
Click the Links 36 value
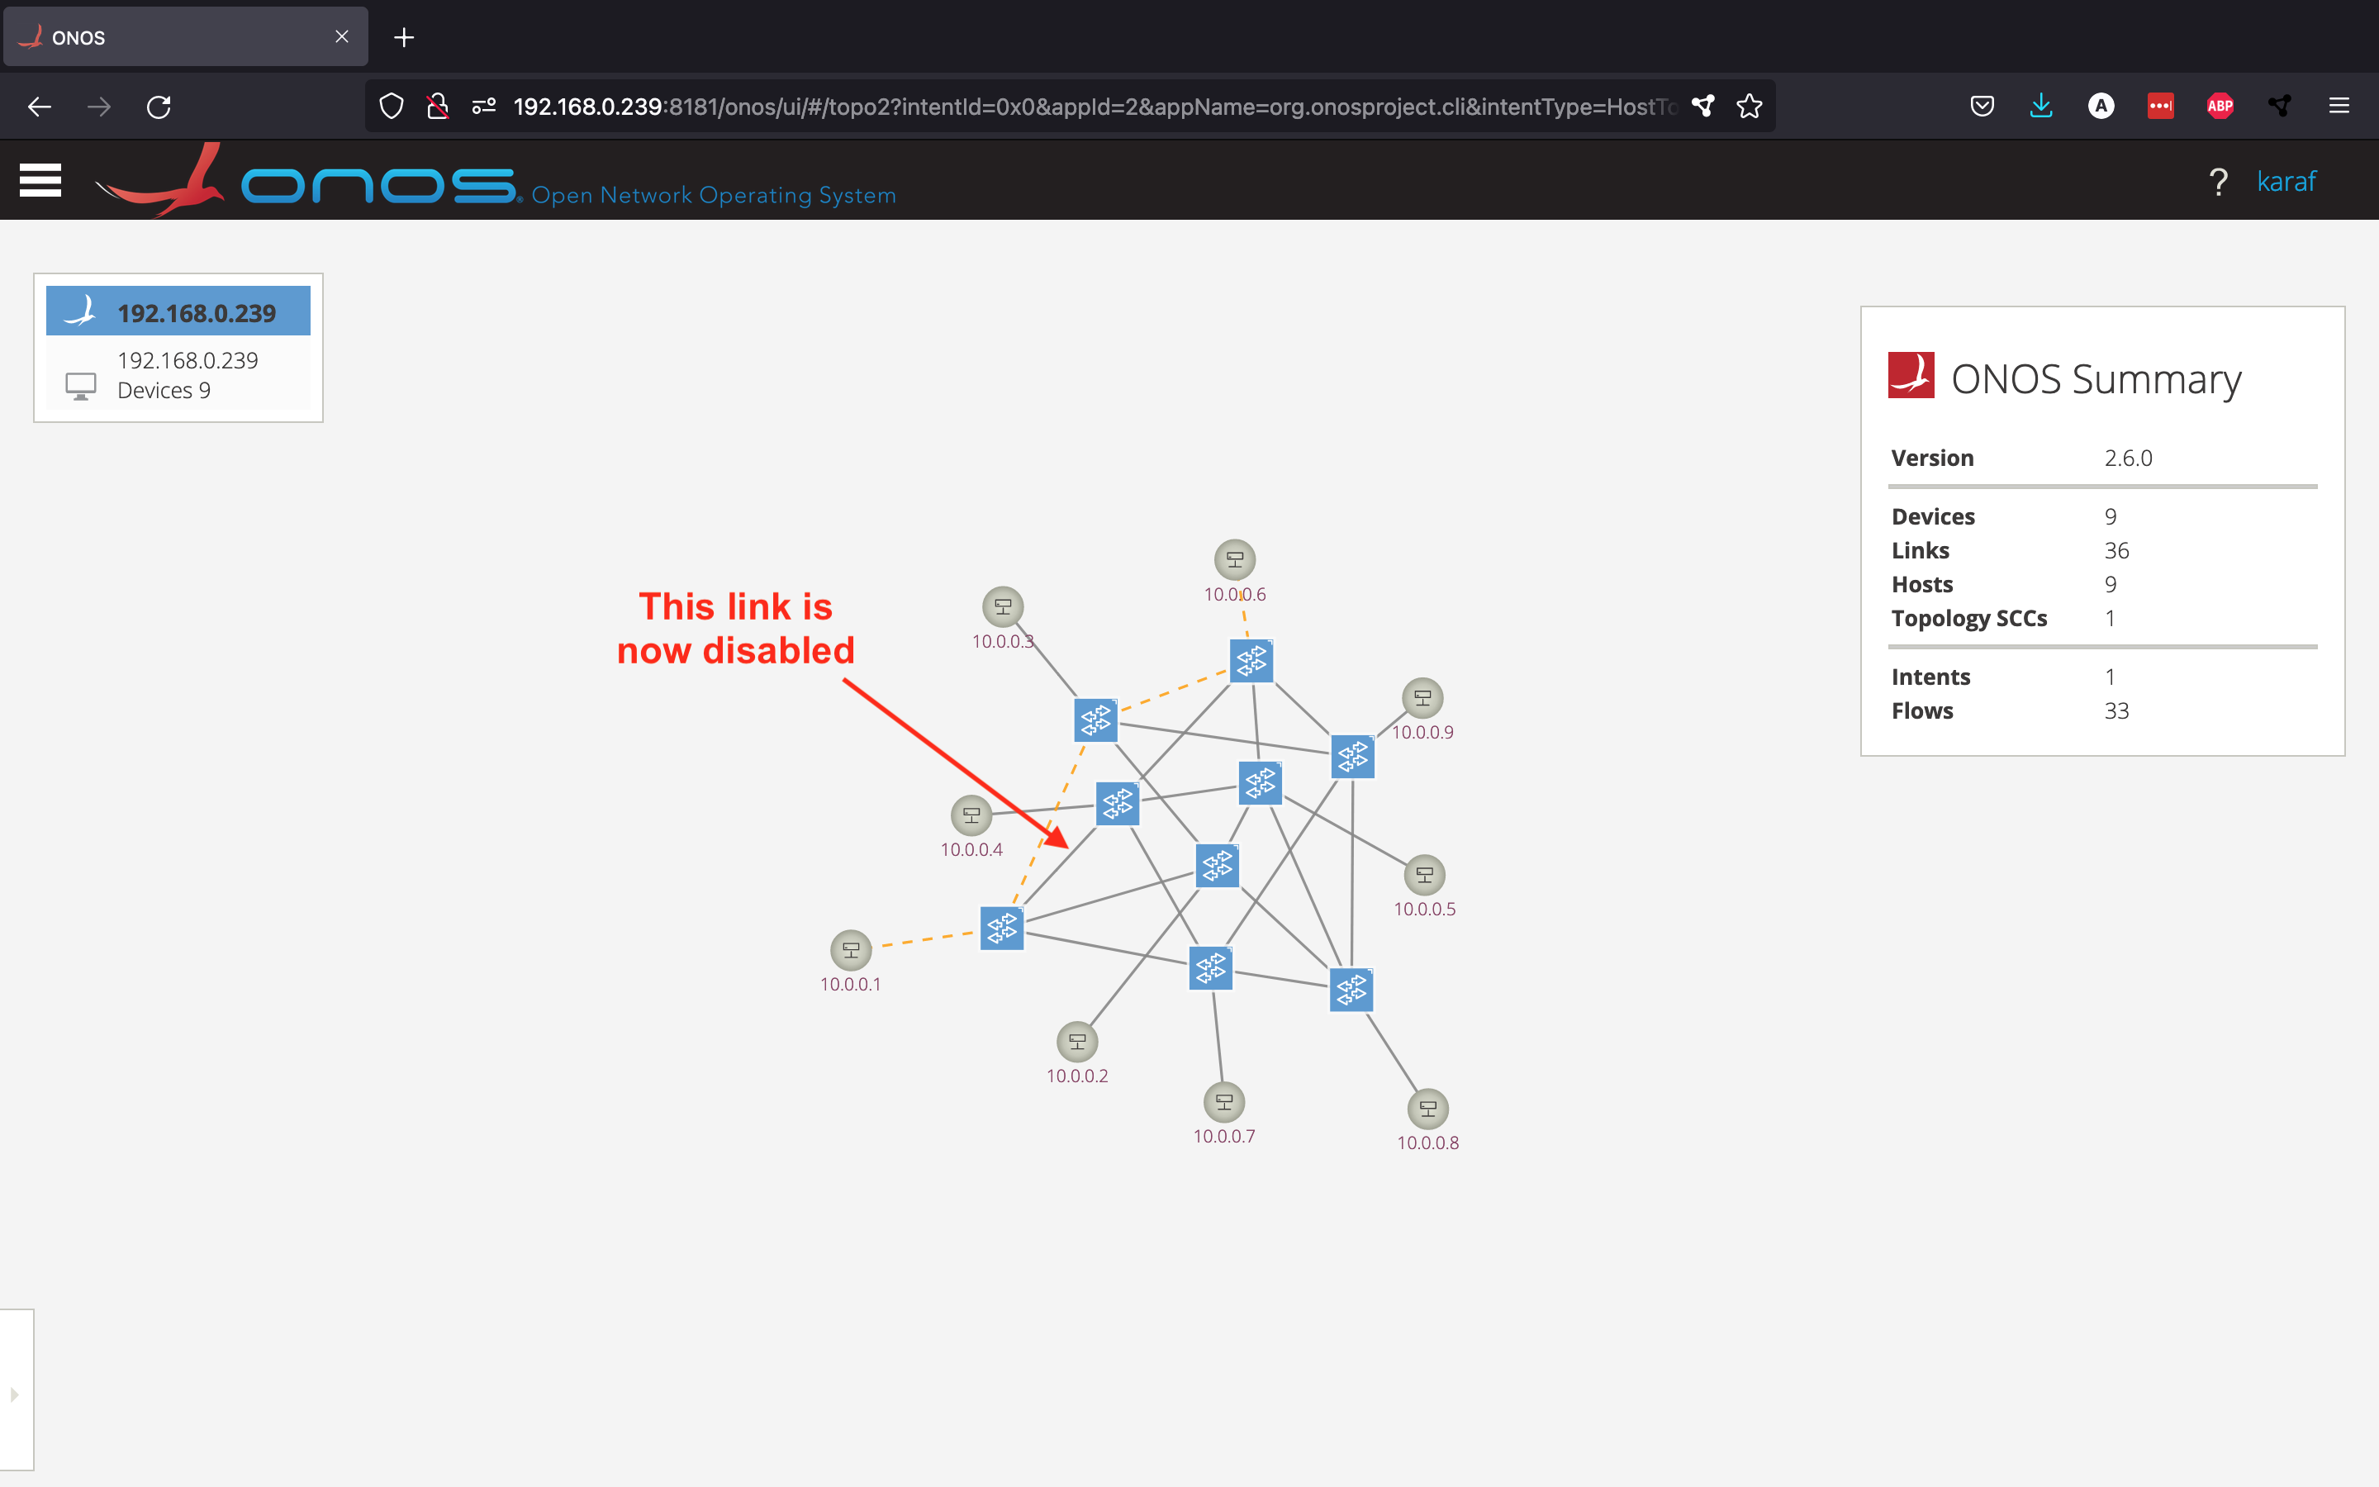[x=2116, y=551]
